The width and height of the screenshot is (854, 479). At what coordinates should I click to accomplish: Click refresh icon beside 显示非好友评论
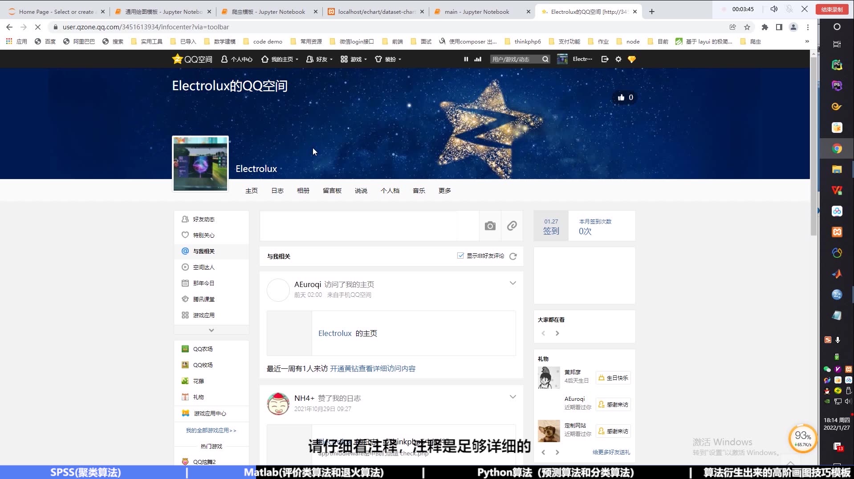point(513,256)
